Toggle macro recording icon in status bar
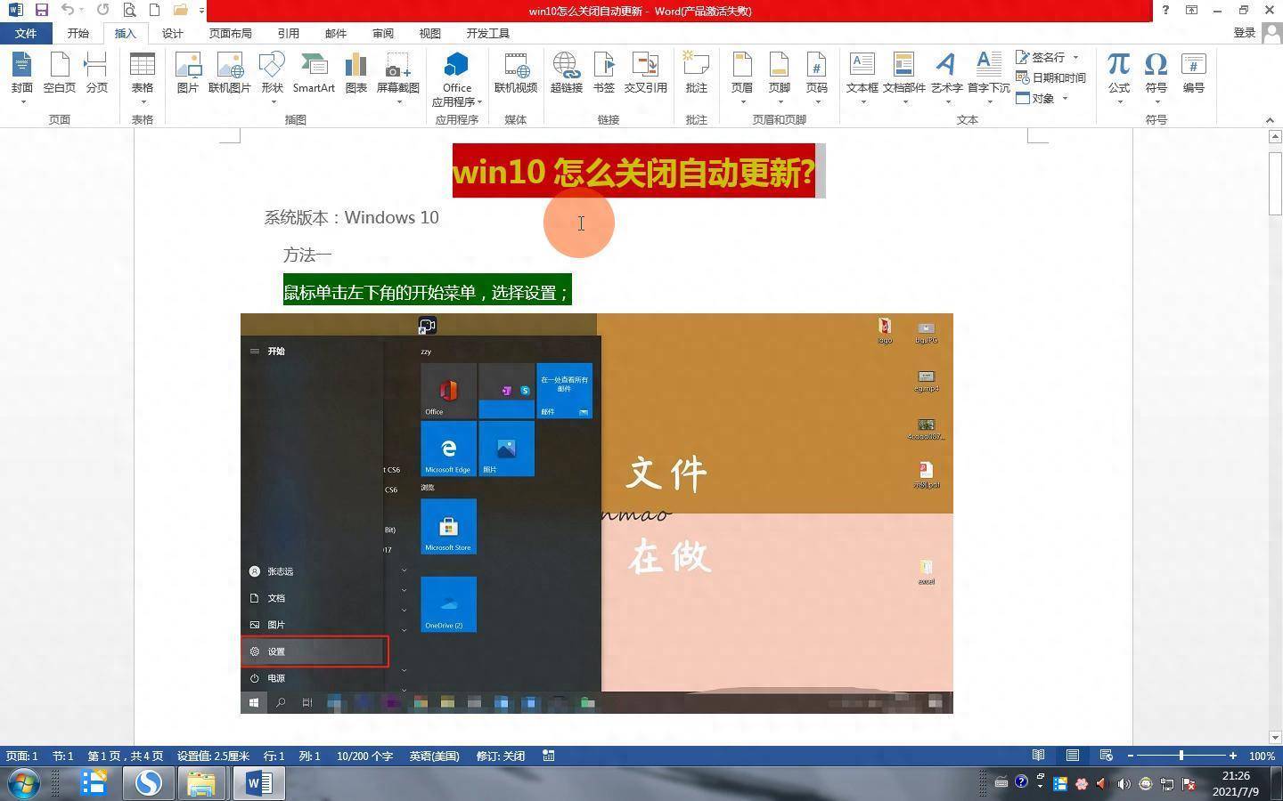Image resolution: width=1283 pixels, height=801 pixels. tap(549, 756)
